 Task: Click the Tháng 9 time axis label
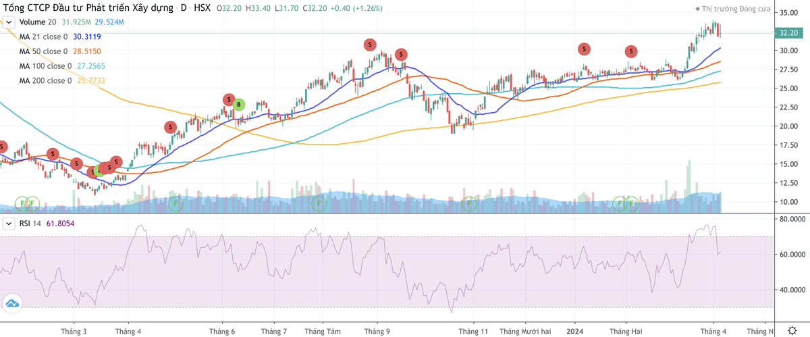click(377, 332)
